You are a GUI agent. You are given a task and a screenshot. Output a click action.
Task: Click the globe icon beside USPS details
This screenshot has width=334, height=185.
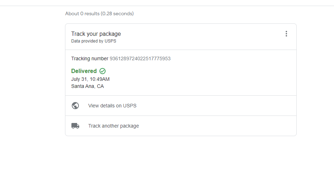[x=75, y=106]
